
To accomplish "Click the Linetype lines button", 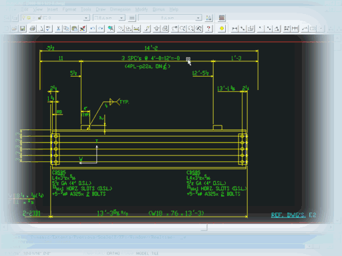I will coord(132,18).
